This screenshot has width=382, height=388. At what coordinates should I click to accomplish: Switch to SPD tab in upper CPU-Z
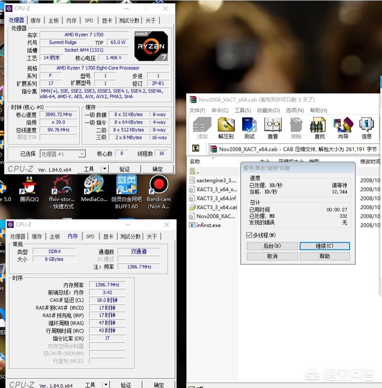coord(89,20)
